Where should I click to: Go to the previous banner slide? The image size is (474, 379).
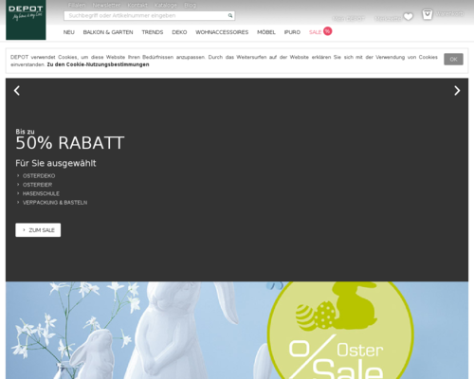pyautogui.click(x=17, y=91)
